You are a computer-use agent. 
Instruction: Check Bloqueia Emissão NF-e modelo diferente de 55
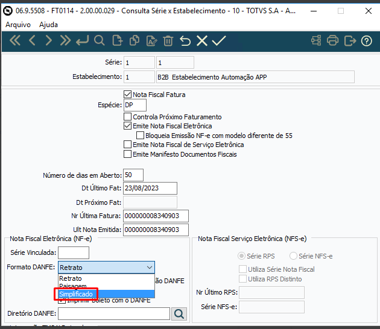[x=140, y=136]
